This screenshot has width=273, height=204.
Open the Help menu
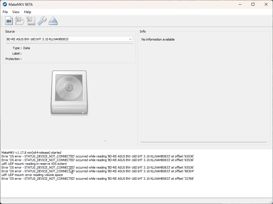click(x=28, y=12)
